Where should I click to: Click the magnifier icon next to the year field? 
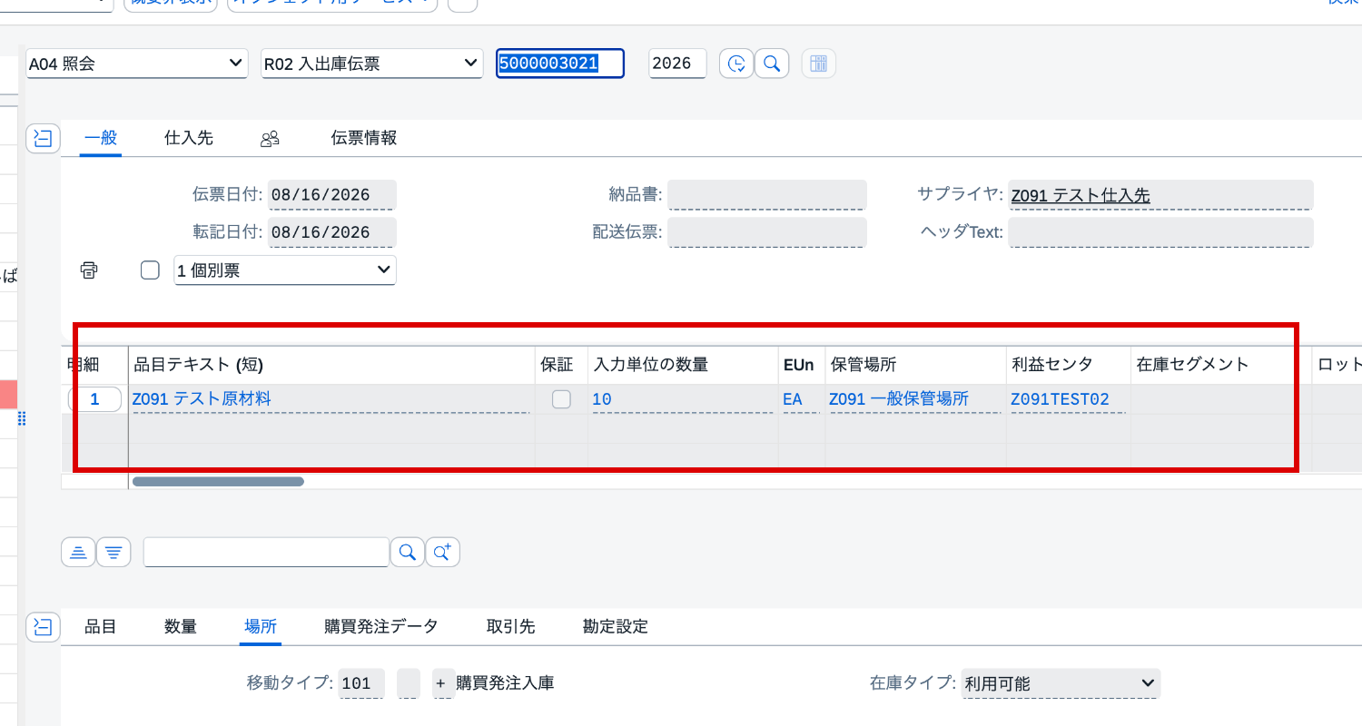(x=772, y=64)
